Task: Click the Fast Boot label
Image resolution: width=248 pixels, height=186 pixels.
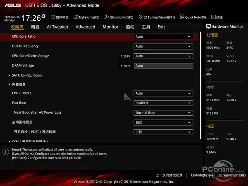Action: pos(19,103)
